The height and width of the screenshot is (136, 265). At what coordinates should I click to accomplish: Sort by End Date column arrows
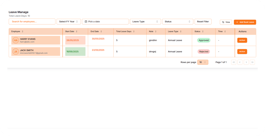[x=101, y=31]
